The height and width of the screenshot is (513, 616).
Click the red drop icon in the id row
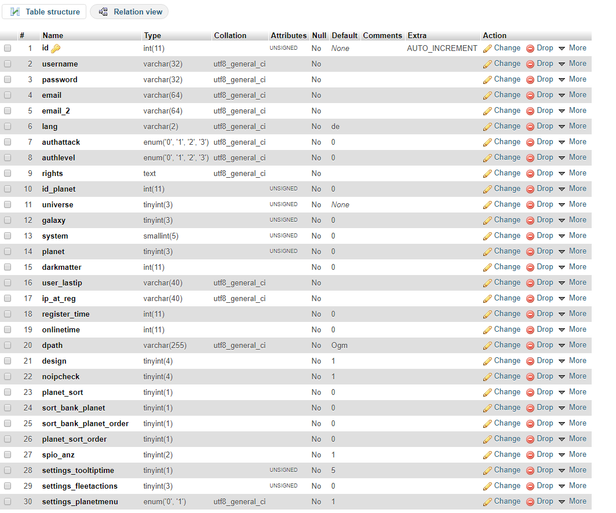click(x=530, y=48)
